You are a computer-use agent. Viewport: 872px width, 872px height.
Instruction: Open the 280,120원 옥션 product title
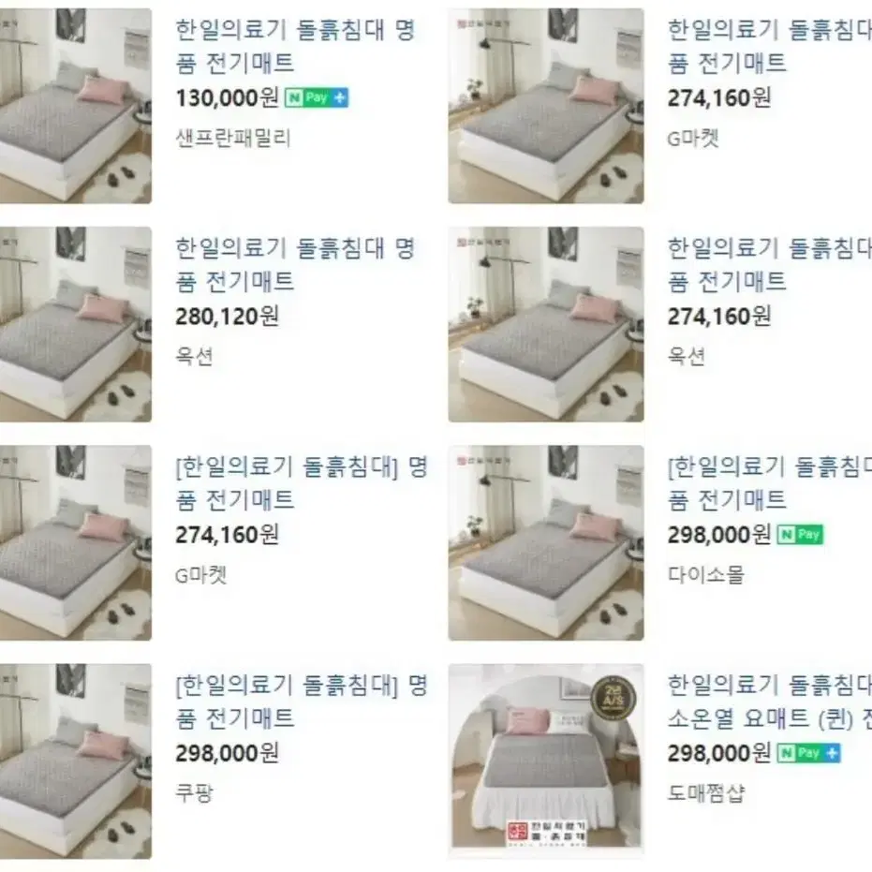tap(295, 264)
